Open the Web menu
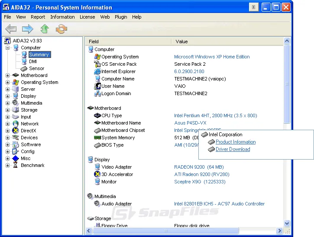Screen dimensions: 314x237 pyautogui.click(x=105, y=17)
